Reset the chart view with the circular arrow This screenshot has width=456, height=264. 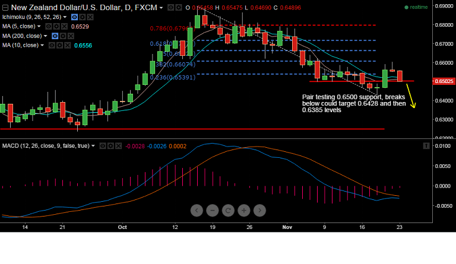click(x=228, y=211)
